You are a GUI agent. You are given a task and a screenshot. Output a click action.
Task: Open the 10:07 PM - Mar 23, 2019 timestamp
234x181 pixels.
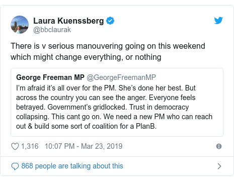coord(84,146)
